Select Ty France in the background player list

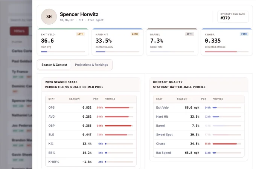tap(20, 72)
